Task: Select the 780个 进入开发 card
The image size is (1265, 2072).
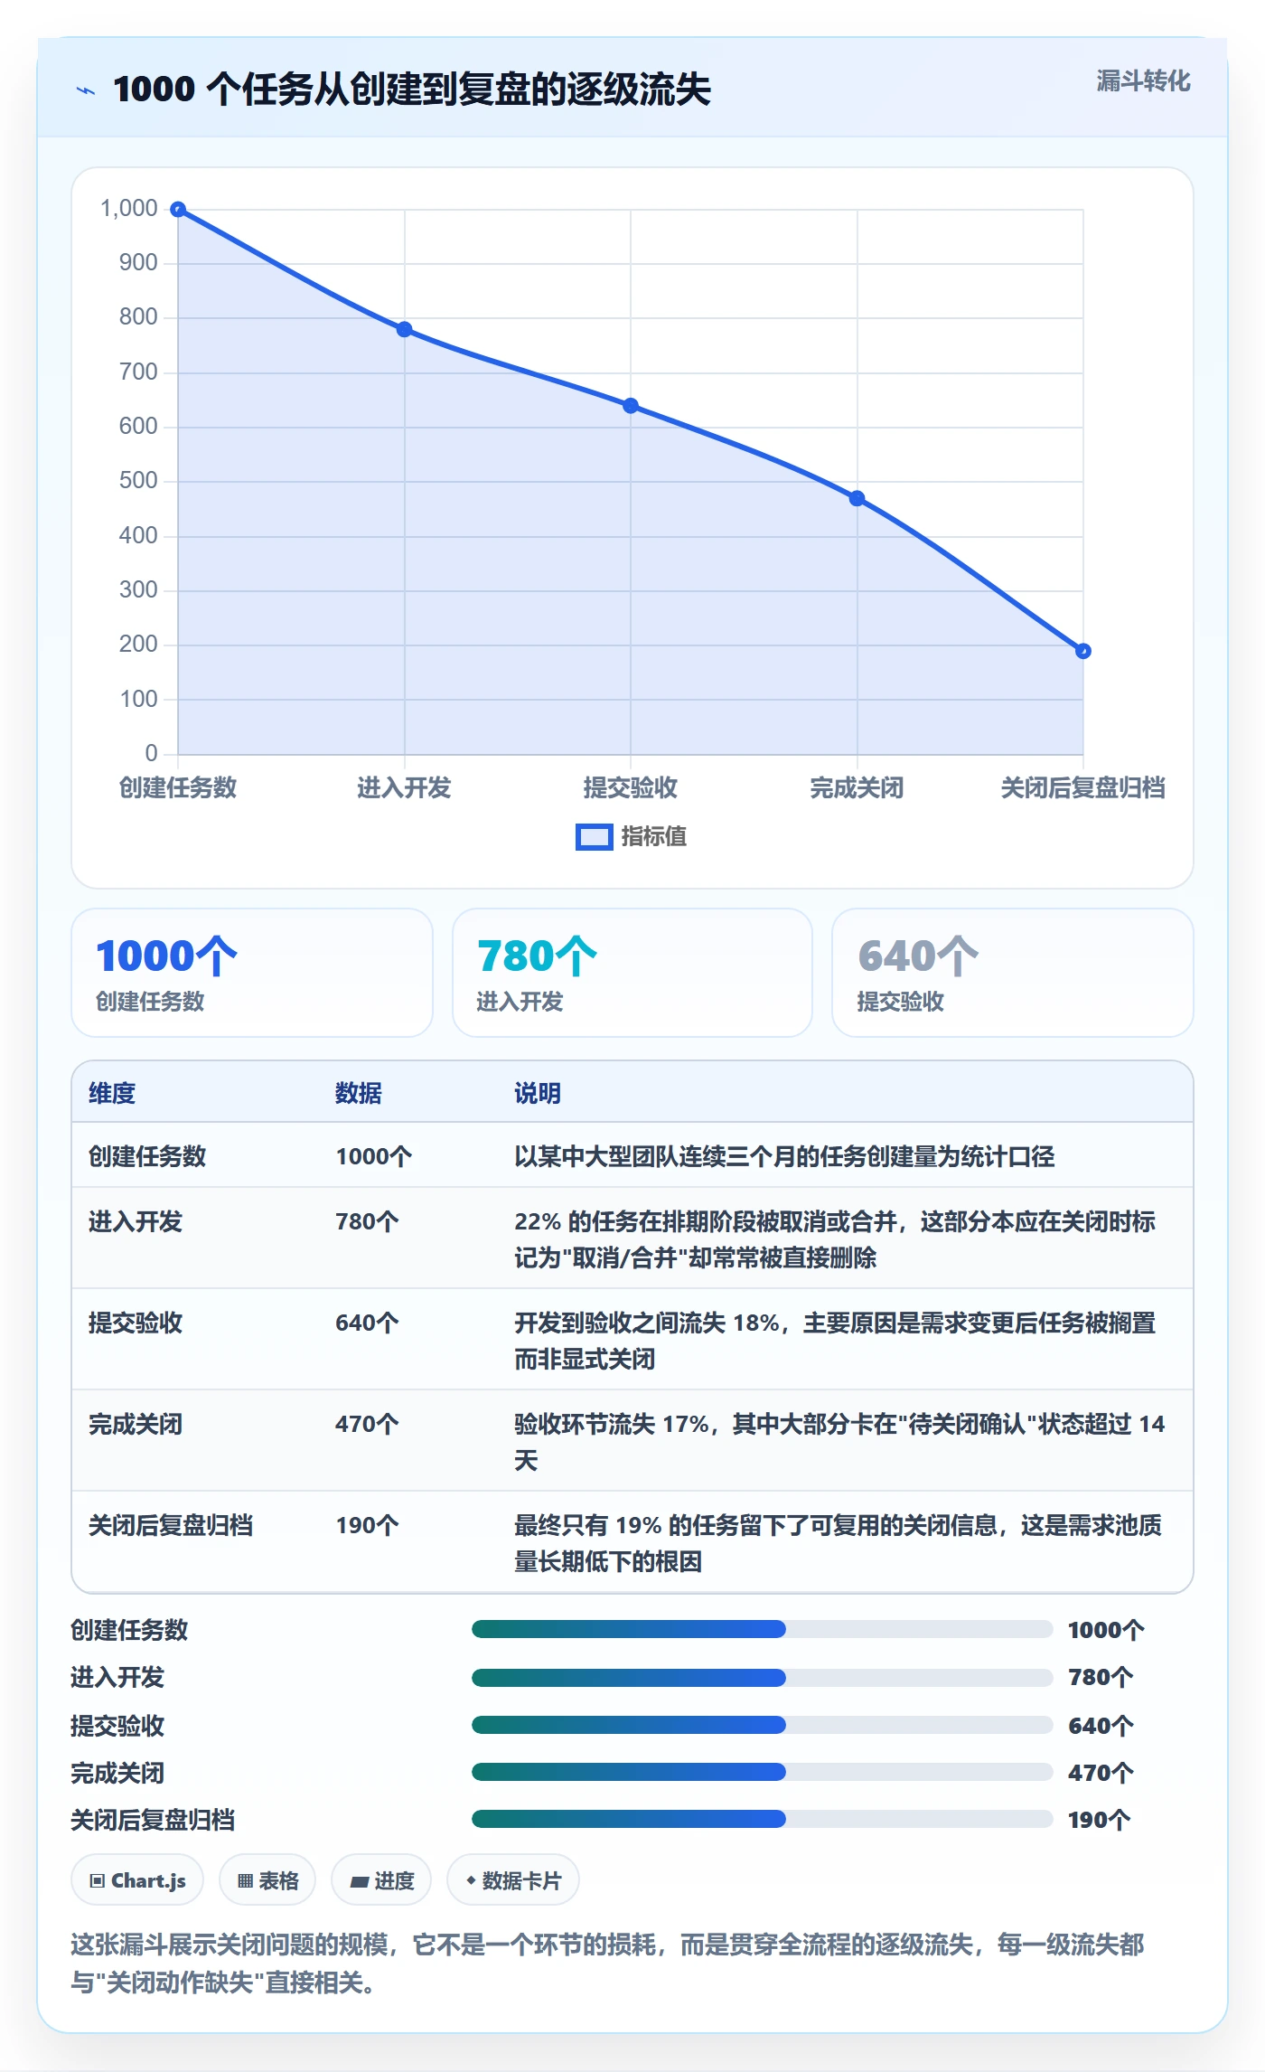Action: (632, 973)
